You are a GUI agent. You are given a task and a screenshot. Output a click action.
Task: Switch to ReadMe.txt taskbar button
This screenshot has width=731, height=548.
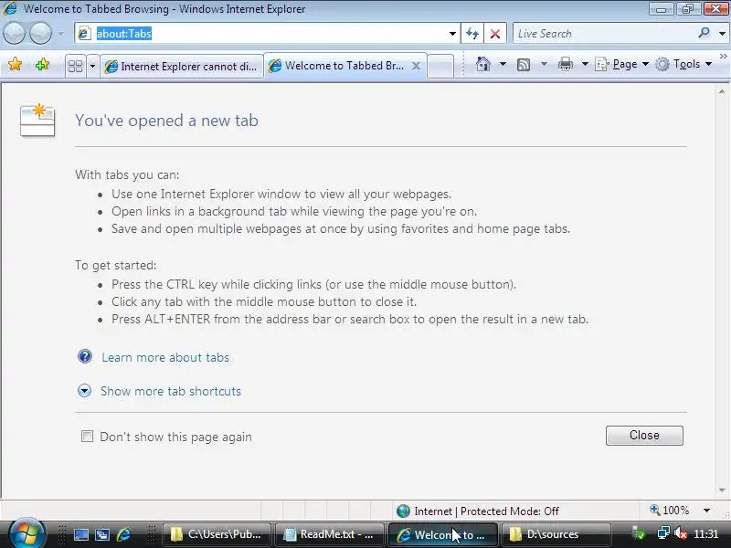coord(330,534)
